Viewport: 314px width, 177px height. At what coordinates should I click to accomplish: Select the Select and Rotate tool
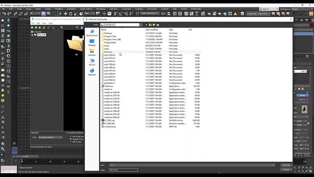tap(71, 14)
